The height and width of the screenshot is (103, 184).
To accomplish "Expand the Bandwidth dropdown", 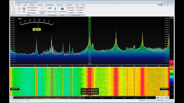I will (33, 8).
